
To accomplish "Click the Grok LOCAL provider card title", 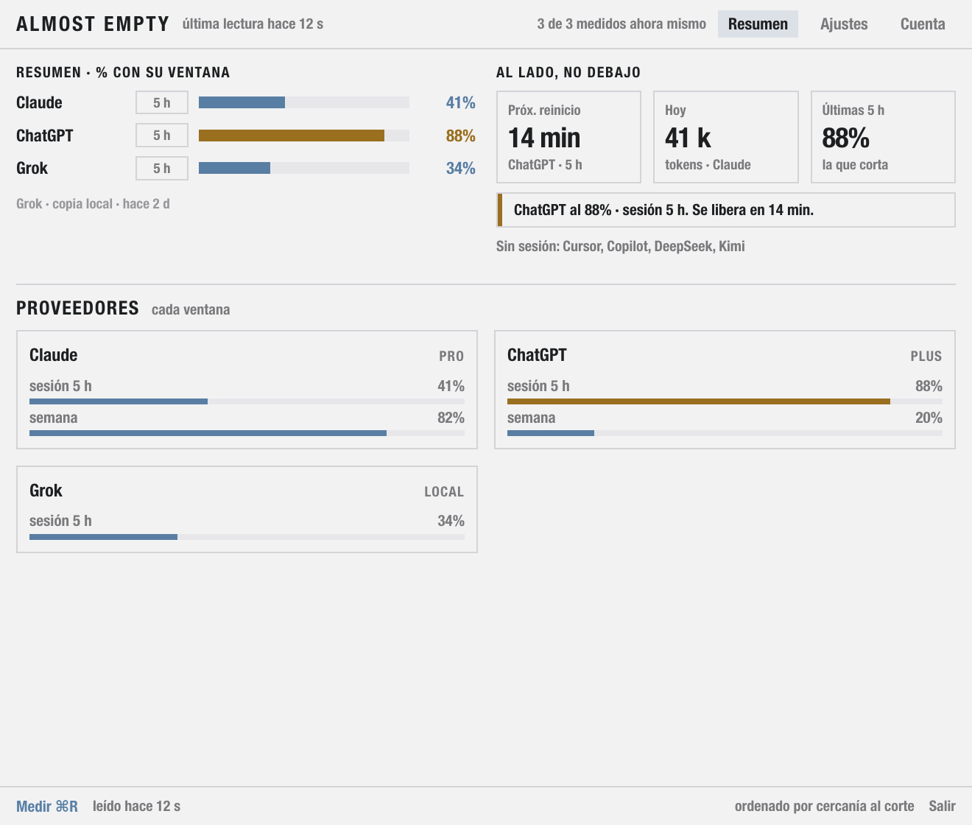I will (x=46, y=491).
